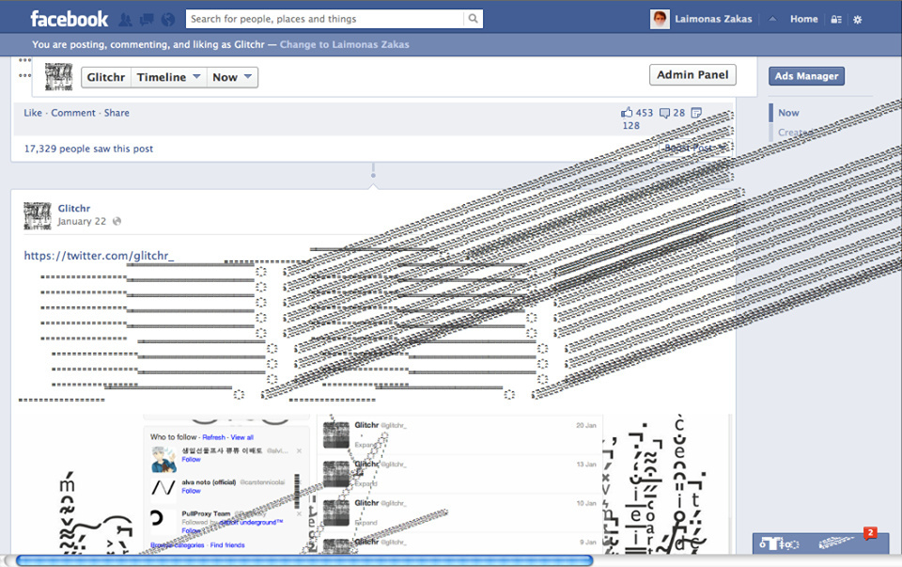Expand the Now dropdown
Screen dimensions: 902x567
(232, 77)
